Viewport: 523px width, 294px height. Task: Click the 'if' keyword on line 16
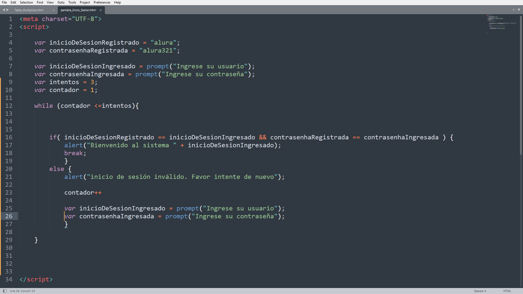point(53,137)
